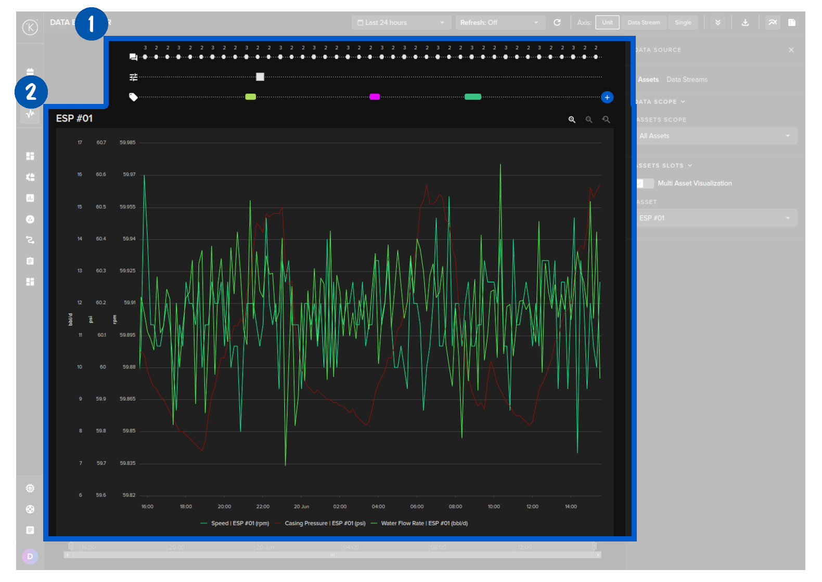
Task: Click the zoom out magnifier above the chart
Action: (589, 120)
